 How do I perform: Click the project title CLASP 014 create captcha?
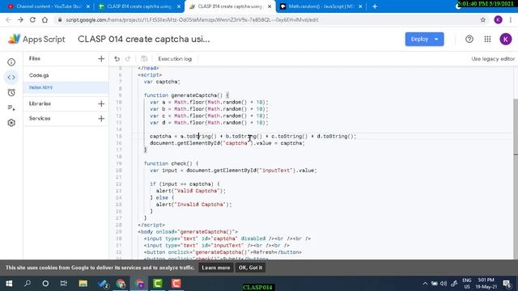coord(144,39)
